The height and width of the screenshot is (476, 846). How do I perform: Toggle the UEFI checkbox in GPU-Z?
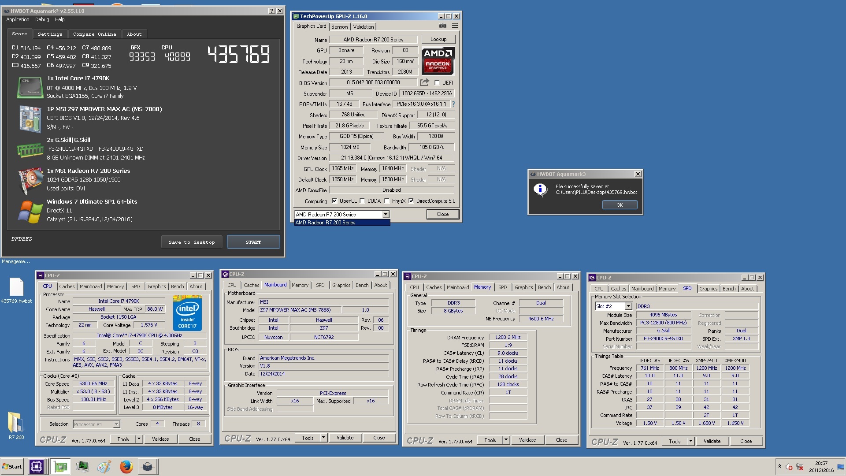pos(437,83)
